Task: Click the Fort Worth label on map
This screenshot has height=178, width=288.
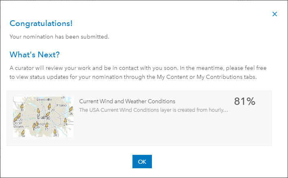Action: (x=19, y=125)
